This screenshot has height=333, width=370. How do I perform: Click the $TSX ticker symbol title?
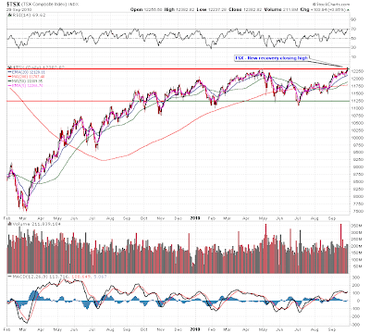[13, 4]
